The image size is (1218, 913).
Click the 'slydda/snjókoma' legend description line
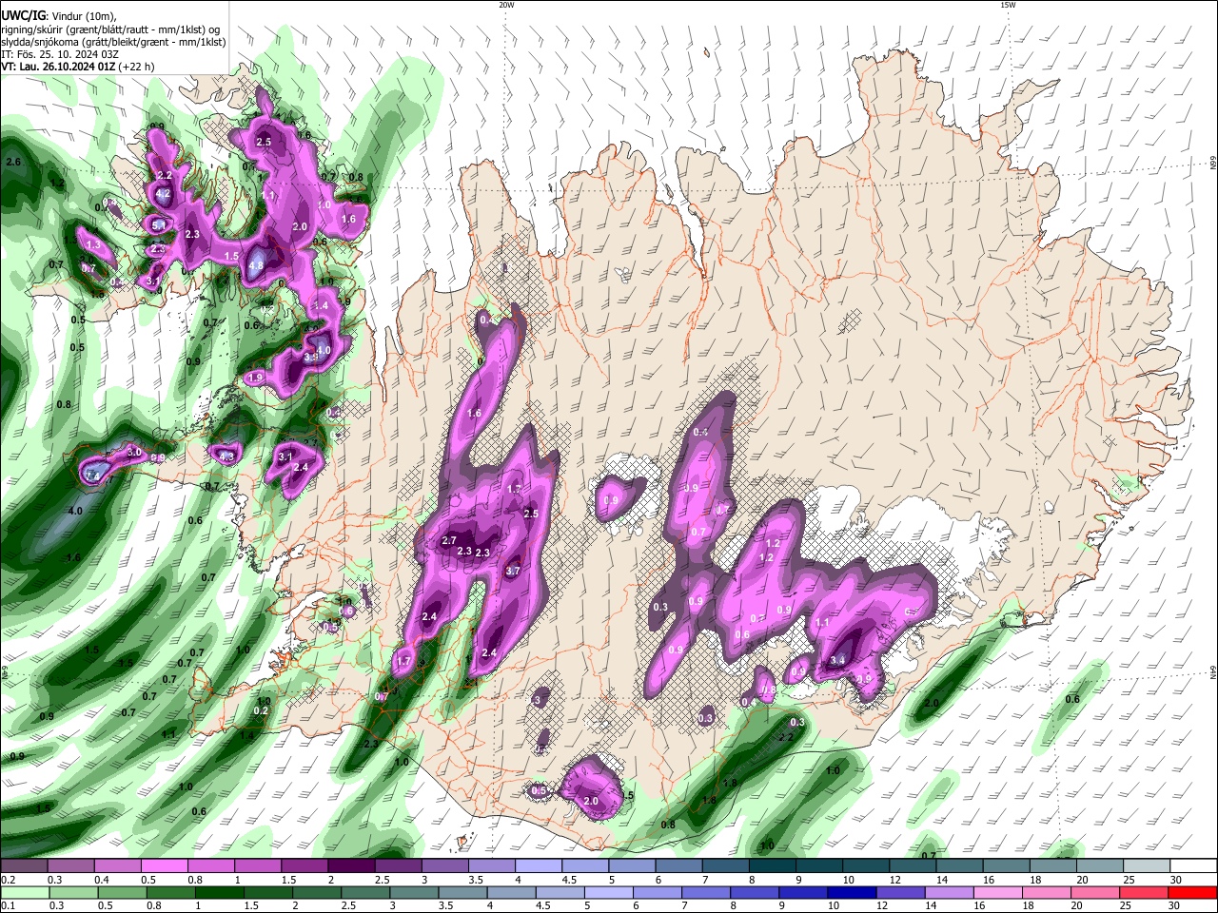113,41
